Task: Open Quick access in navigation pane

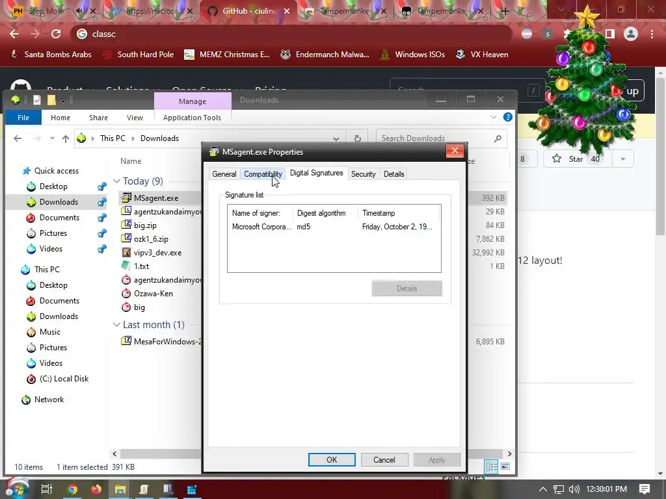Action: coord(56,171)
